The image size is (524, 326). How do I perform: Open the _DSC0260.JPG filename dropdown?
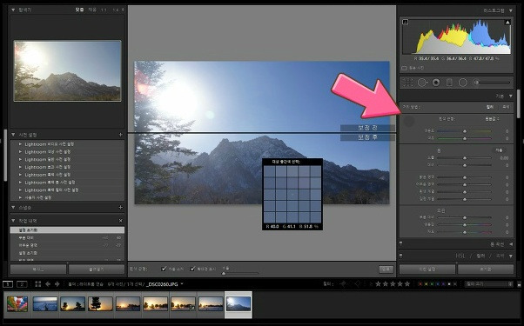pos(182,284)
